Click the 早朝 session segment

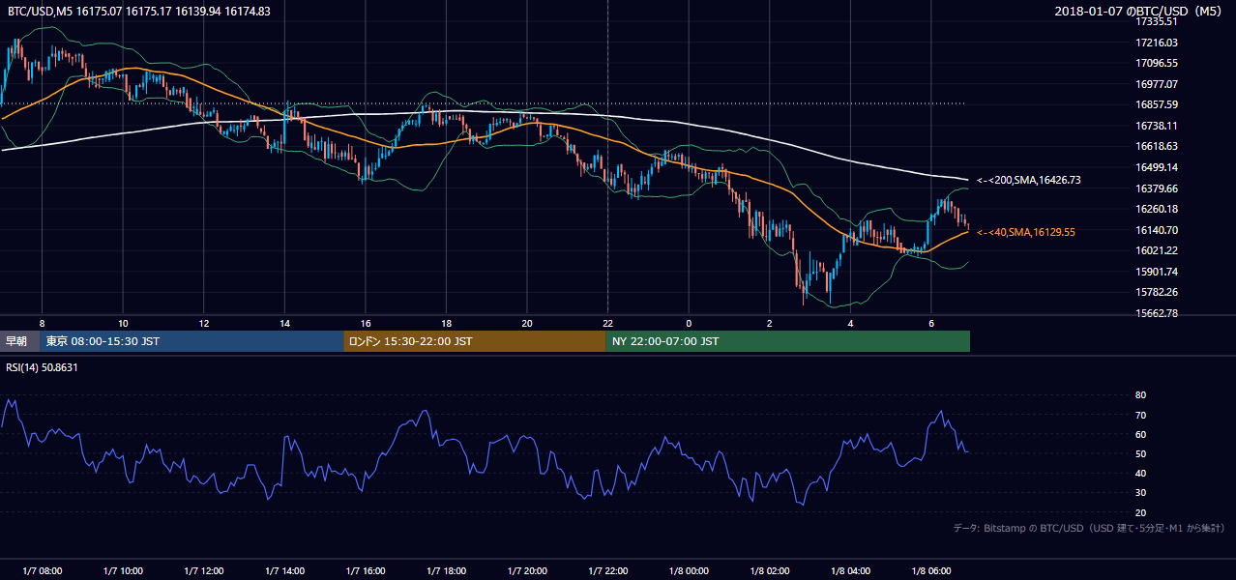tap(20, 341)
